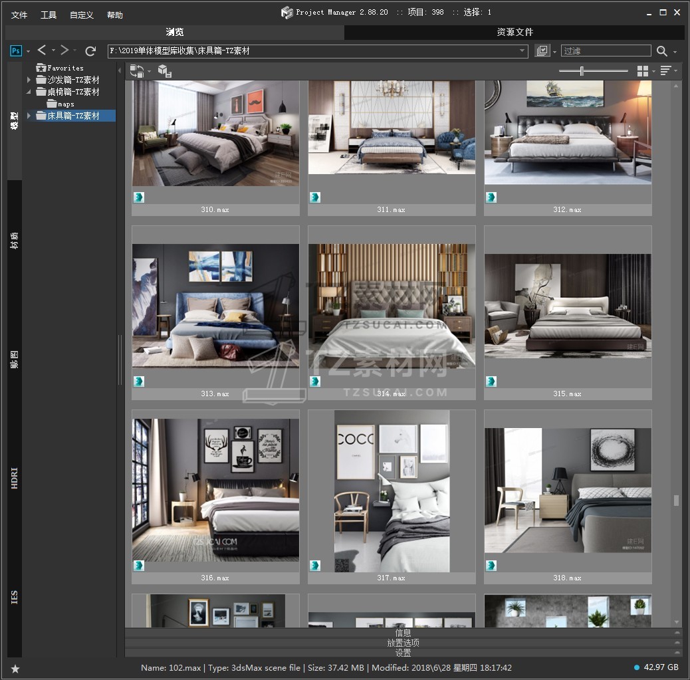This screenshot has width=690, height=680.
Task: Open the 自定义 menu
Action: pos(82,15)
